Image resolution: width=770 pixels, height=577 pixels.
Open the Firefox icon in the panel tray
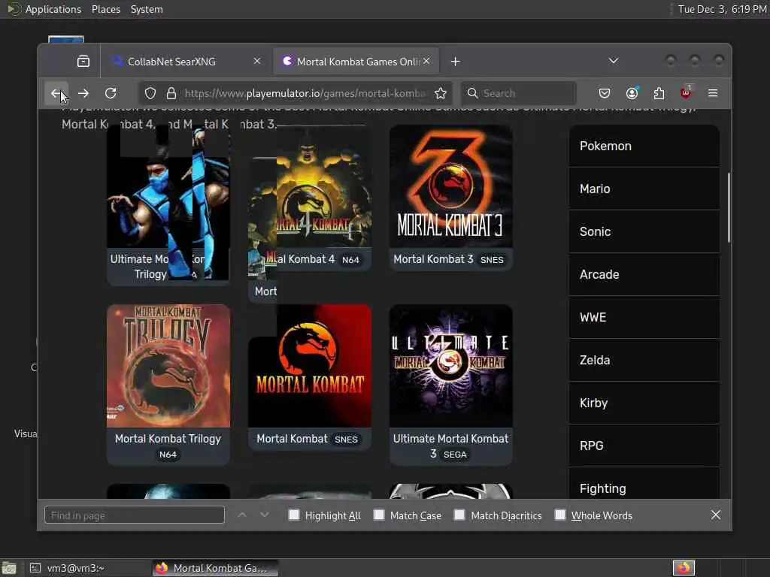684,568
